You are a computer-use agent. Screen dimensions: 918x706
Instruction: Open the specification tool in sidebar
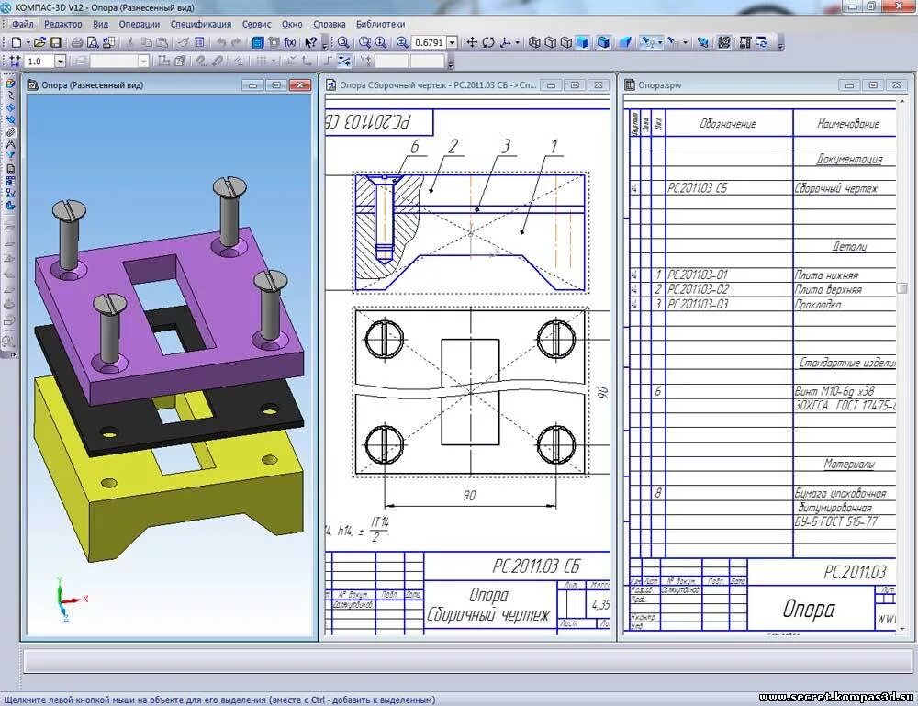pyautogui.click(x=10, y=168)
